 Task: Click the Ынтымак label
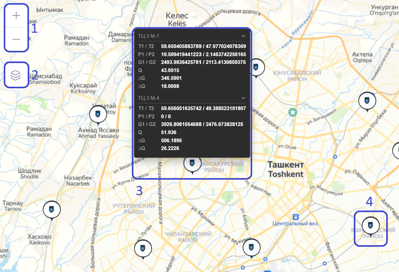50,10
